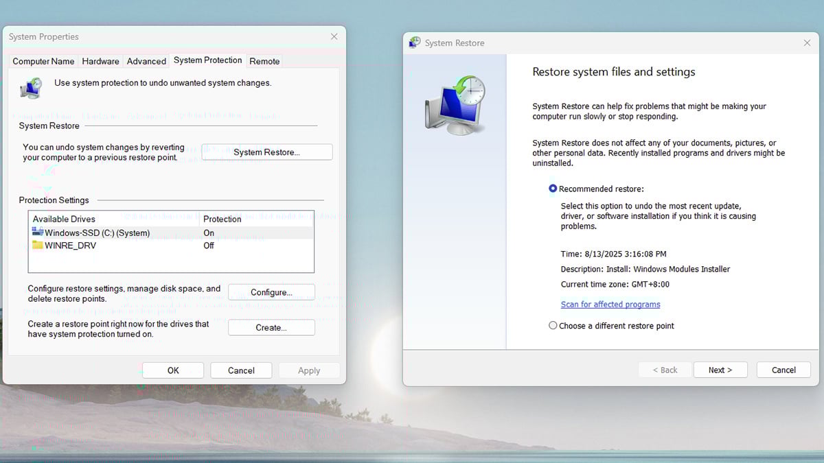Cancel the System Restore wizard
The width and height of the screenshot is (824, 463).
click(783, 370)
